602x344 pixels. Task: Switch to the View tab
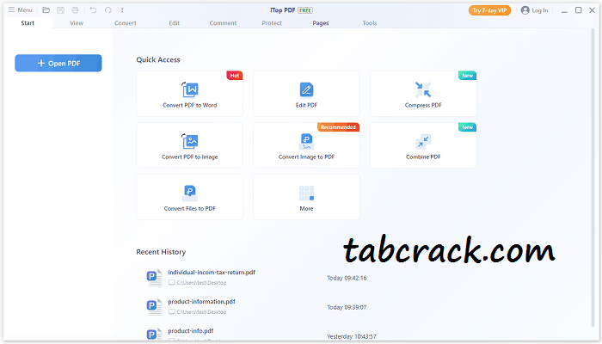[x=77, y=23]
